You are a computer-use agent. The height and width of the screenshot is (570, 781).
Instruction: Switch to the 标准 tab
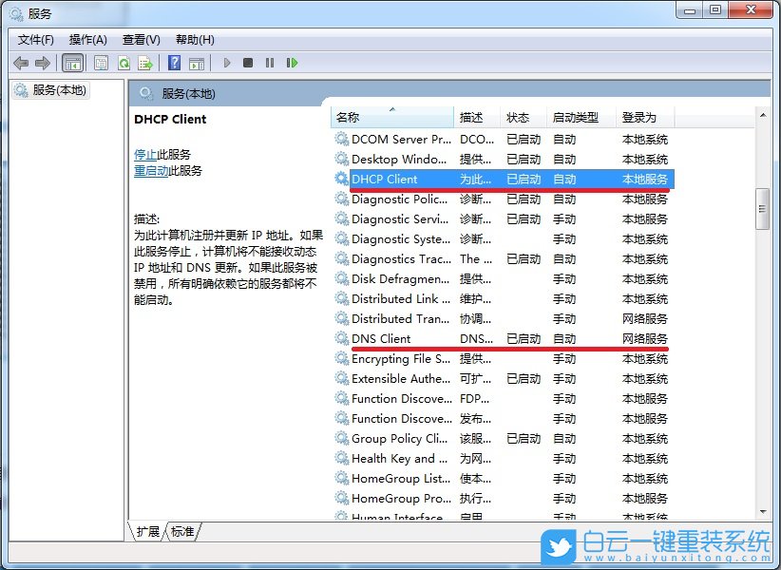pyautogui.click(x=181, y=532)
